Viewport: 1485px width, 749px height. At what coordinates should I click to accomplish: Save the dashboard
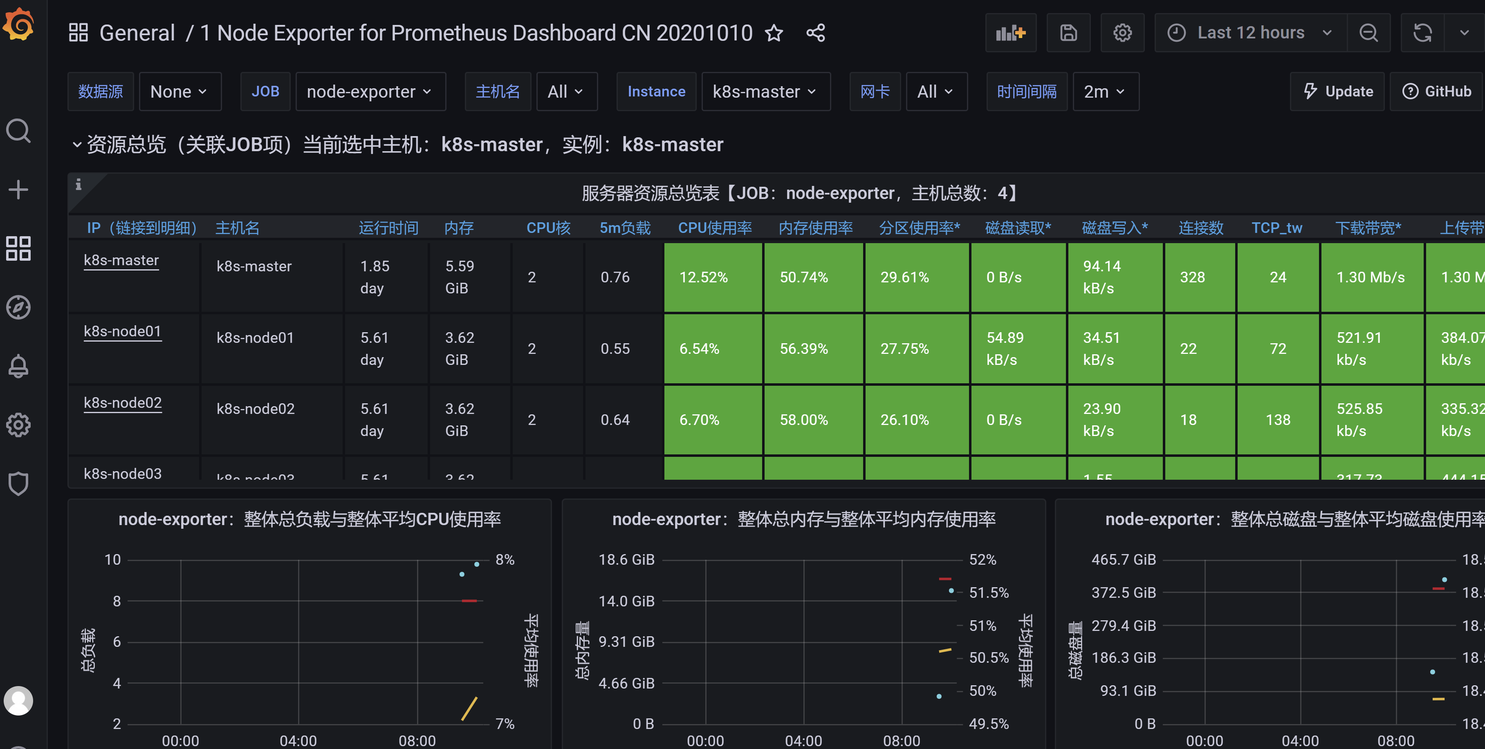pos(1068,33)
